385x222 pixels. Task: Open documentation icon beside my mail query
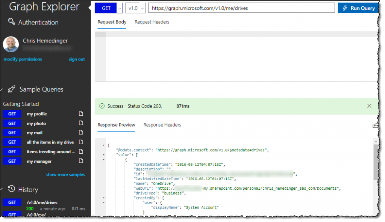pos(80,133)
